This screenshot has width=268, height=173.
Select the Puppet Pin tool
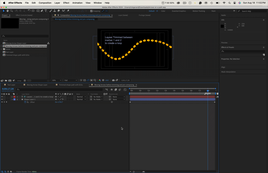pos(68,11)
